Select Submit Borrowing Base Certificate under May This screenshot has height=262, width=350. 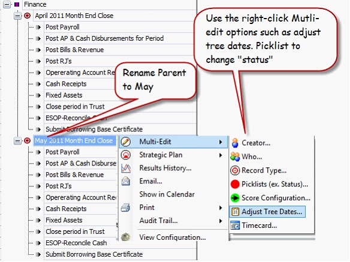[x=94, y=254]
